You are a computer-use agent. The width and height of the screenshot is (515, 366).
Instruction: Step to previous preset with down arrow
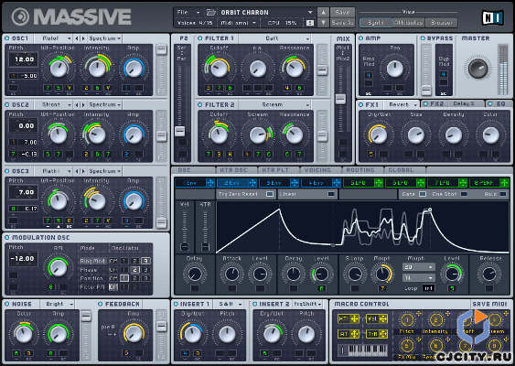(323, 23)
